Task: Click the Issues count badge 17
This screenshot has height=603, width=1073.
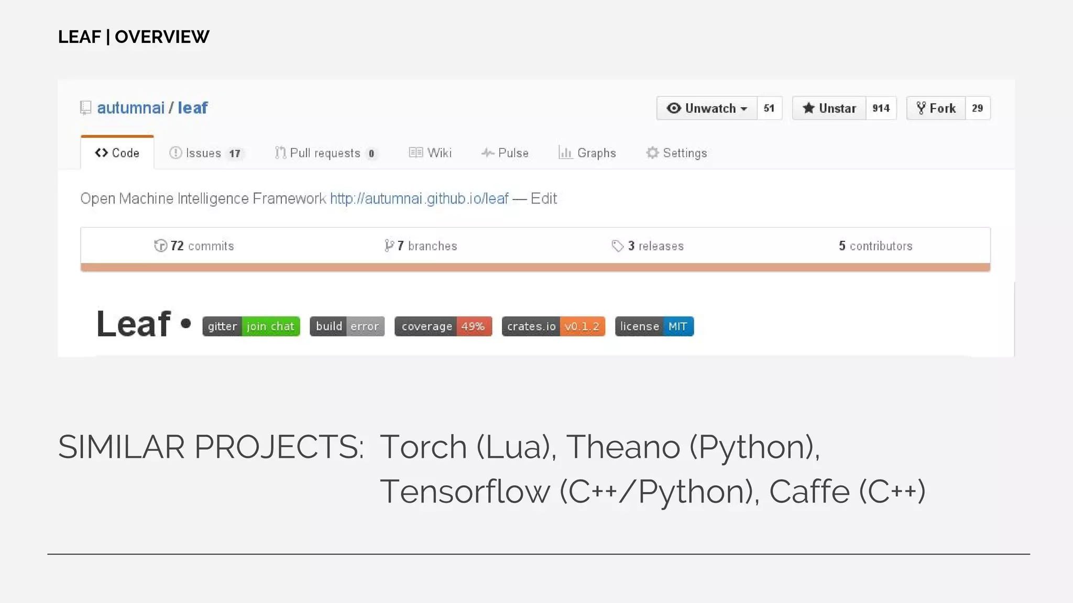Action: tap(235, 153)
